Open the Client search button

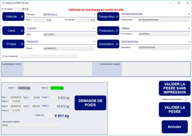[x=13, y=30]
